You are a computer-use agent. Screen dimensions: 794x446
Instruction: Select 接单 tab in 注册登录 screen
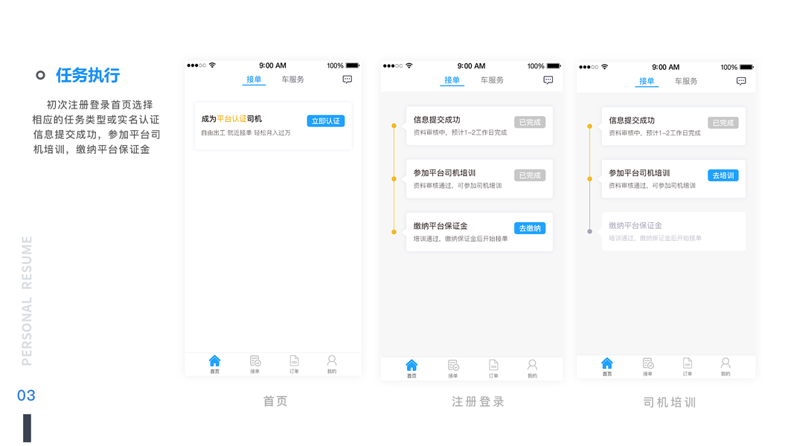(452, 80)
